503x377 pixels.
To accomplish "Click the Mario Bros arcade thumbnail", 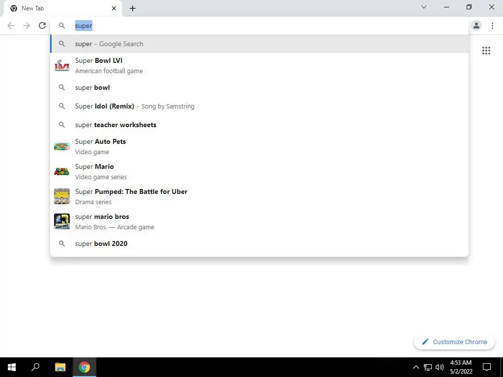I will pos(62,221).
